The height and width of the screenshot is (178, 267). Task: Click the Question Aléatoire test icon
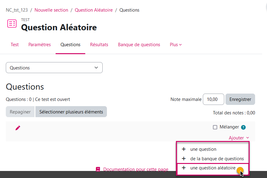click(x=12, y=24)
